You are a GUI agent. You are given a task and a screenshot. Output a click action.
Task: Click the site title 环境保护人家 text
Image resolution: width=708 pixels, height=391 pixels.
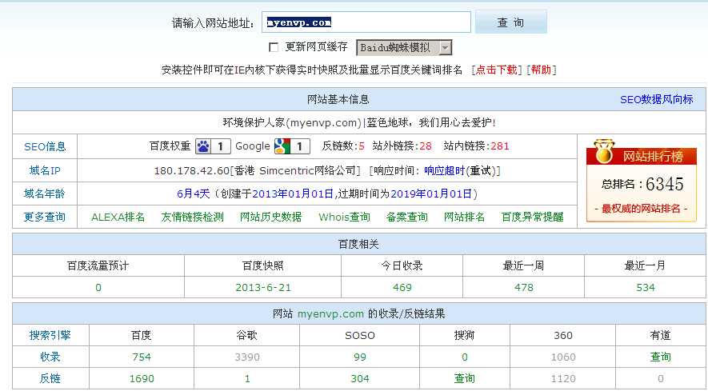[x=254, y=123]
